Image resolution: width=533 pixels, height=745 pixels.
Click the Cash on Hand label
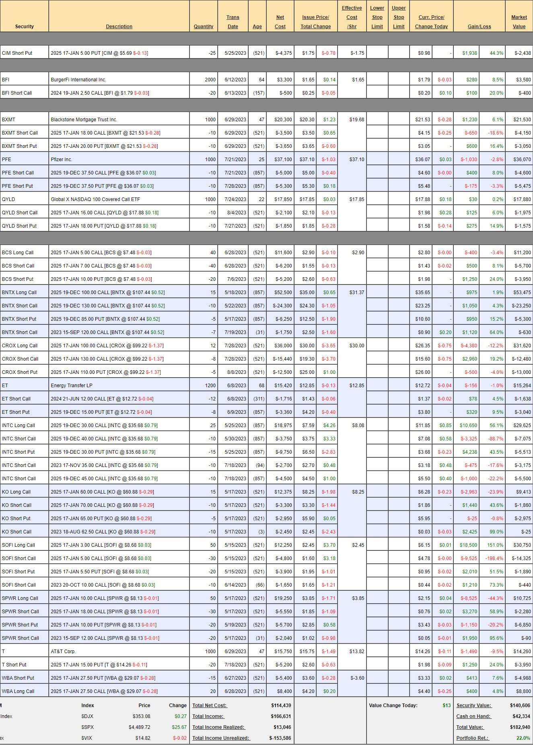473,716
